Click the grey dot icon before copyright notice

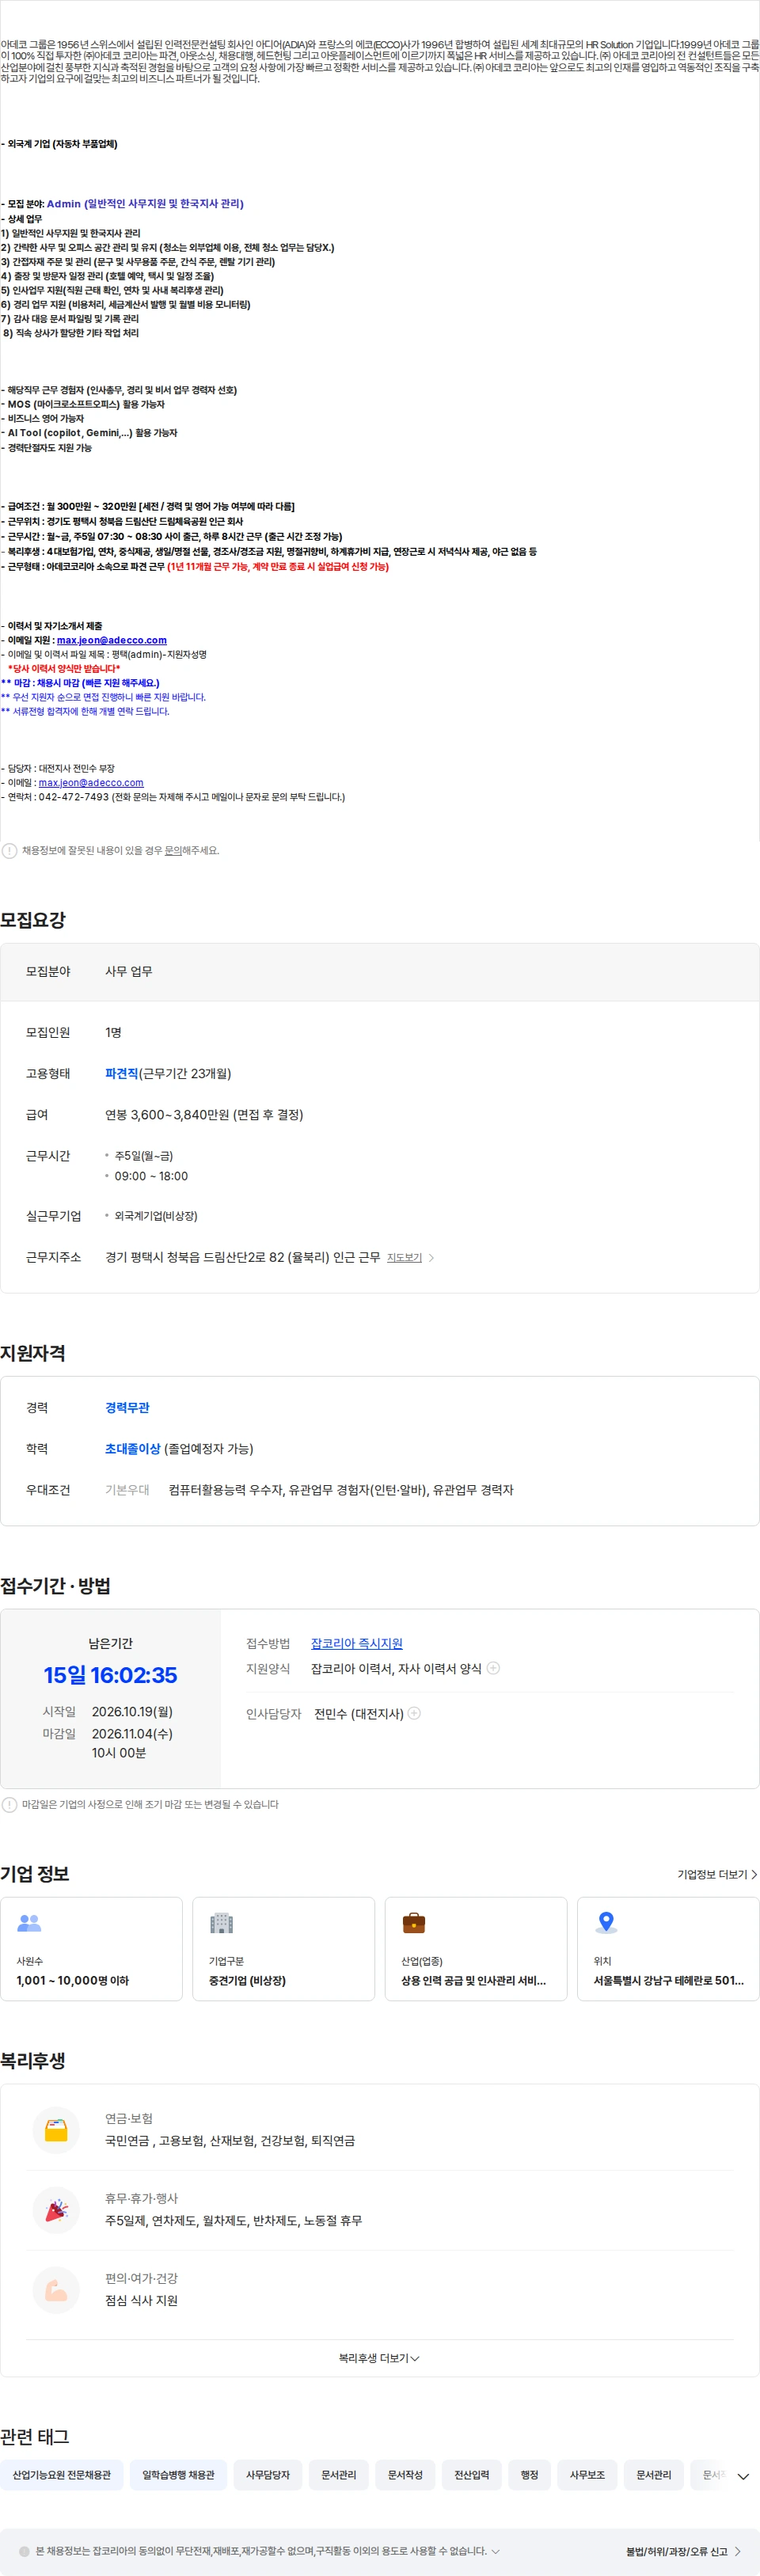coord(25,2551)
